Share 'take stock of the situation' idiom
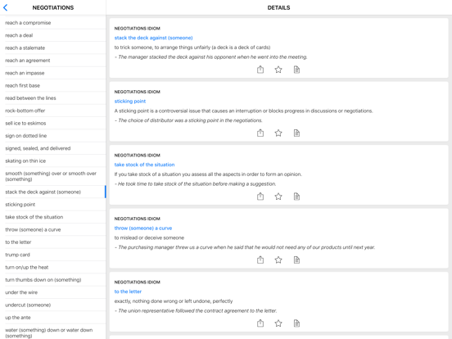The width and height of the screenshot is (452, 339). pyautogui.click(x=260, y=197)
